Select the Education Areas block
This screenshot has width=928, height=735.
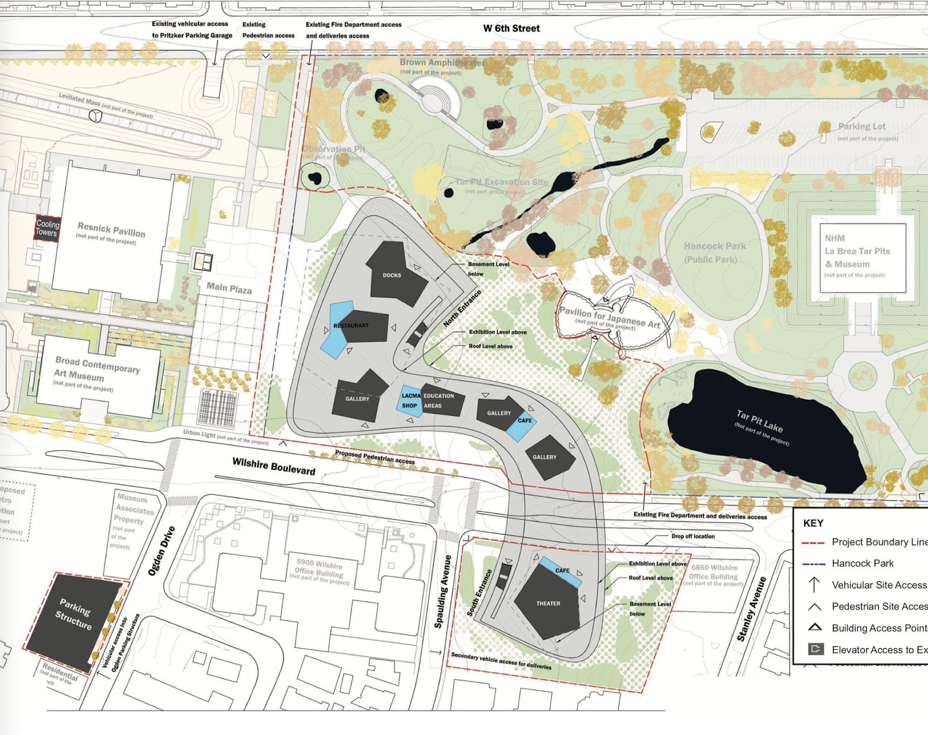[x=442, y=401]
